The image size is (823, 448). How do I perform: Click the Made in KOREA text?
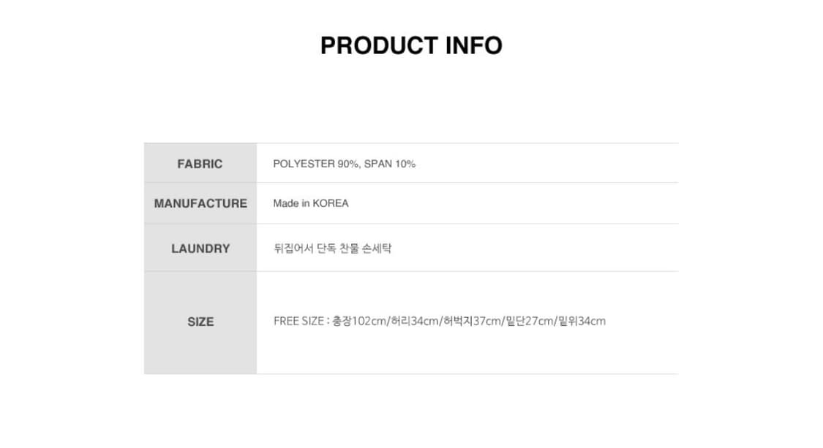311,203
